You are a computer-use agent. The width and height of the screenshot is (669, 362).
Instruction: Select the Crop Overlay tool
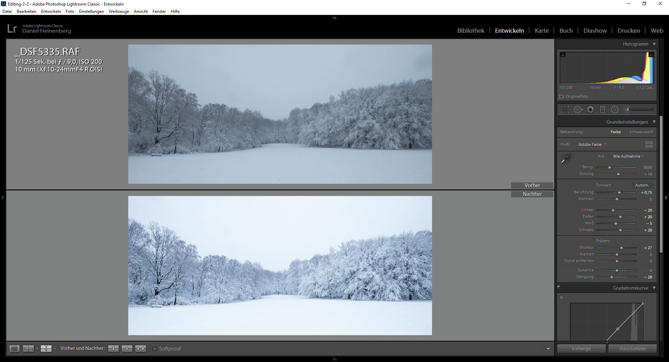tap(565, 110)
